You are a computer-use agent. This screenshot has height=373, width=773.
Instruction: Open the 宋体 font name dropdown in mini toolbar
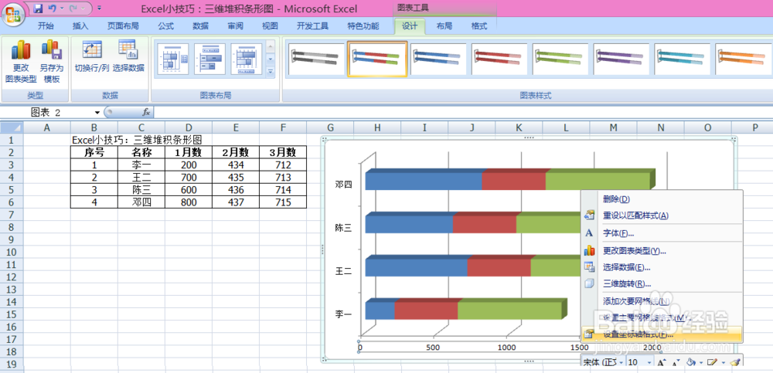coord(621,363)
